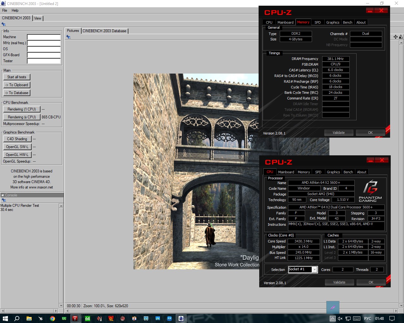Click the 30.4 sec console line
This screenshot has height=323, width=404.
pyautogui.click(x=7, y=210)
